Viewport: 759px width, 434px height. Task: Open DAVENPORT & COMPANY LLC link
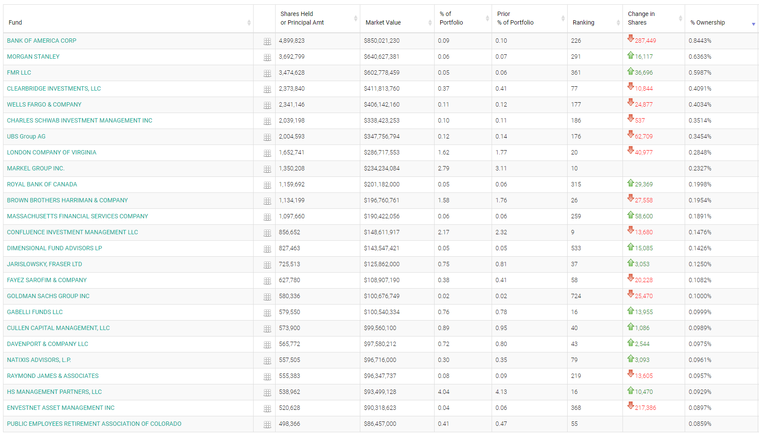point(48,344)
